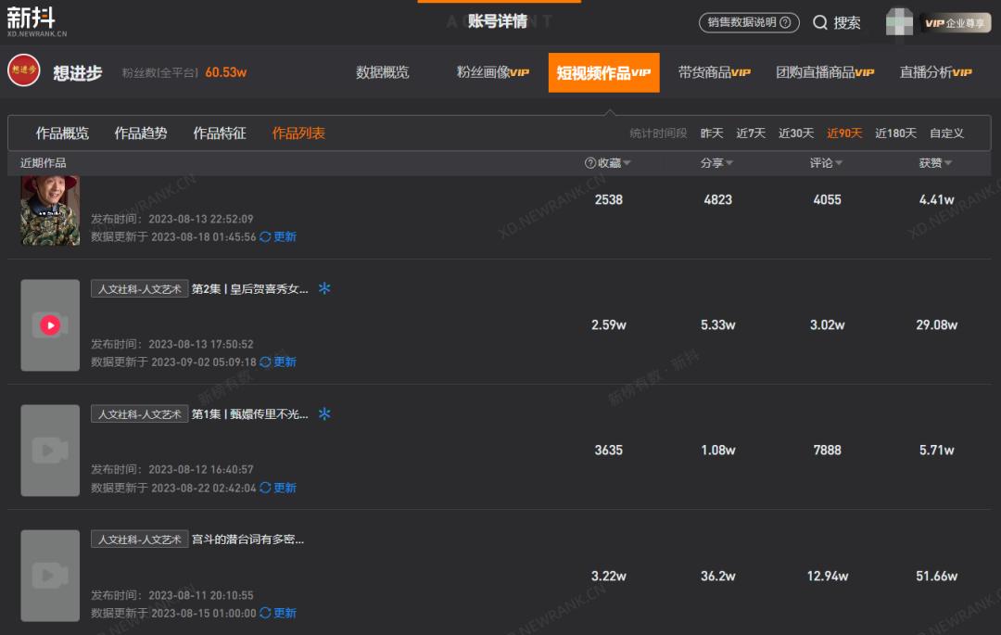Open the 第1集 甄嬛传 video thumbnail
This screenshot has height=635, width=1001.
50,450
